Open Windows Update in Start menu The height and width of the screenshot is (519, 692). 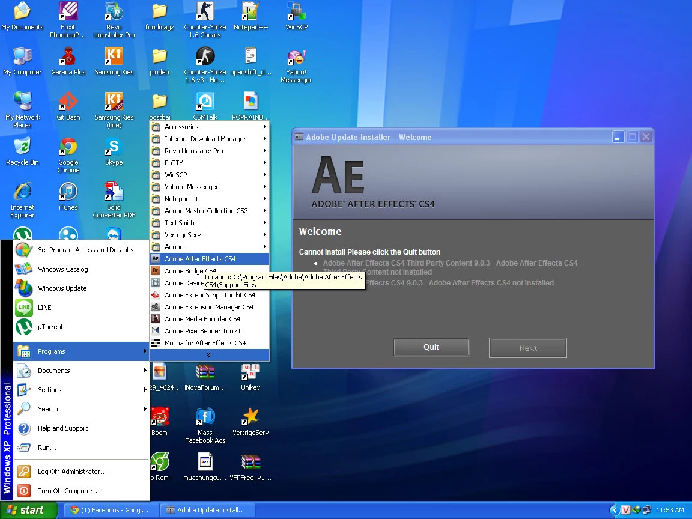click(x=81, y=288)
